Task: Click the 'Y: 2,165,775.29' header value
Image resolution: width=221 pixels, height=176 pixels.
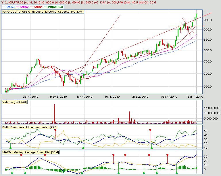Action: pyautogui.click(x=12, y=2)
